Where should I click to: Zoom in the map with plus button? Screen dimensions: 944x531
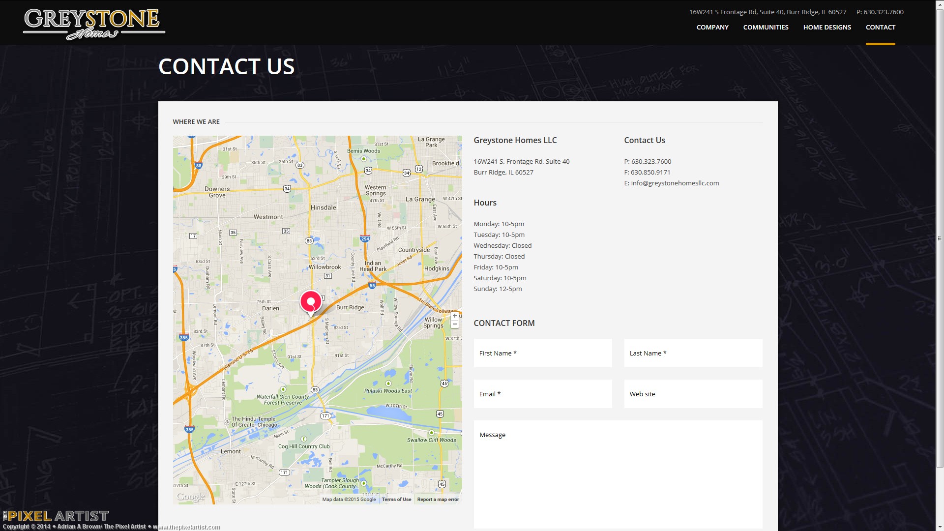coord(455,316)
